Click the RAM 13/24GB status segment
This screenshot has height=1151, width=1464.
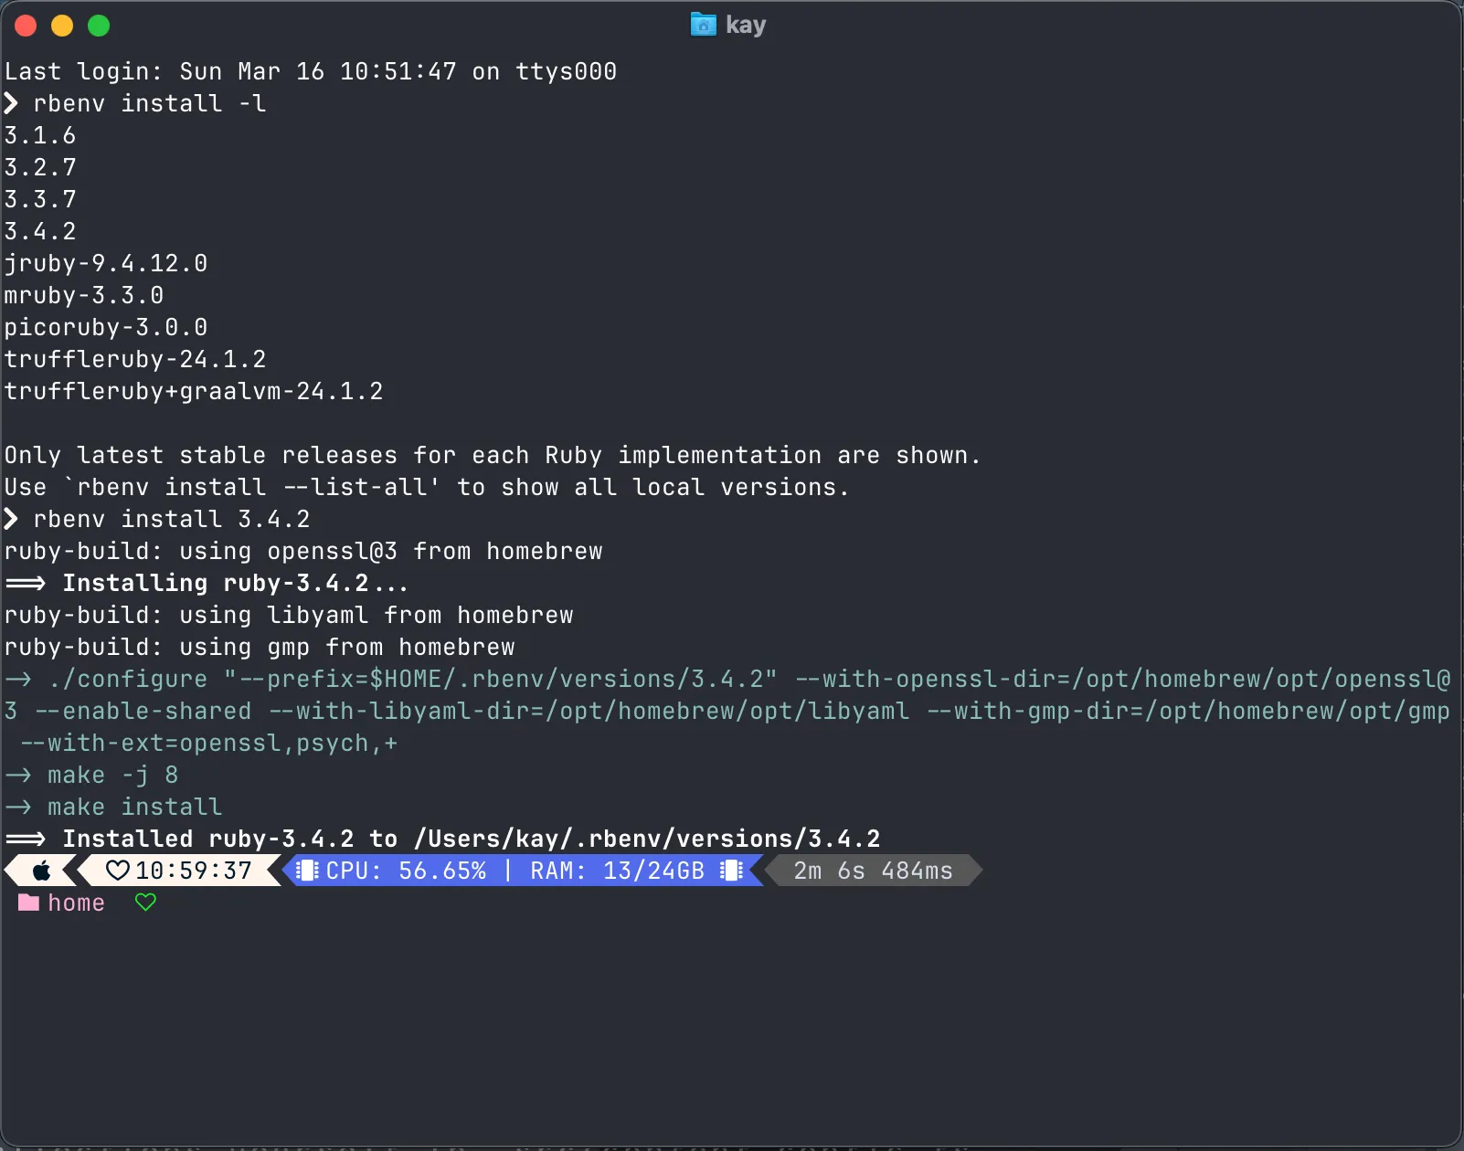(x=618, y=871)
